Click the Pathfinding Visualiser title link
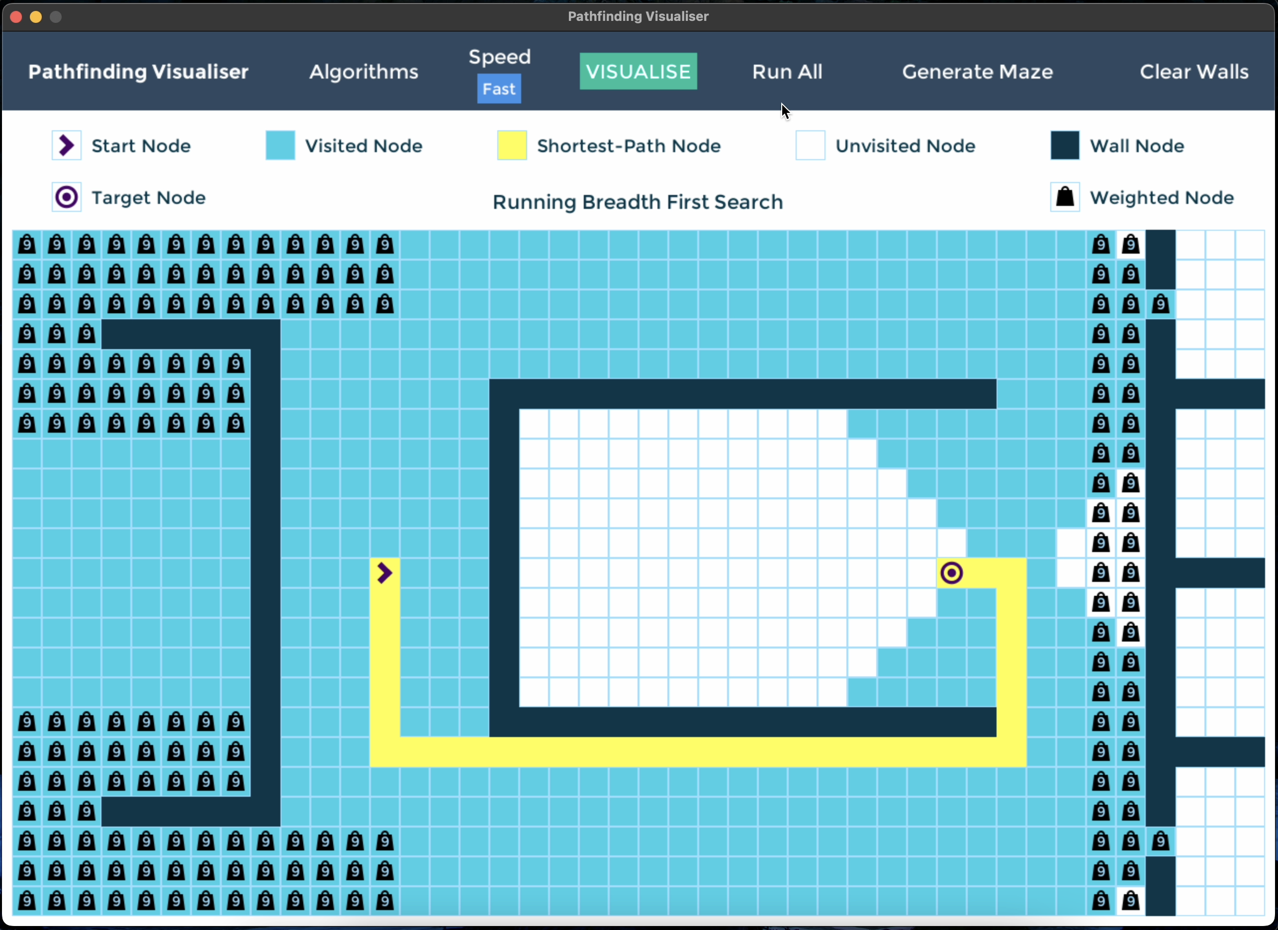This screenshot has width=1278, height=930. click(138, 72)
